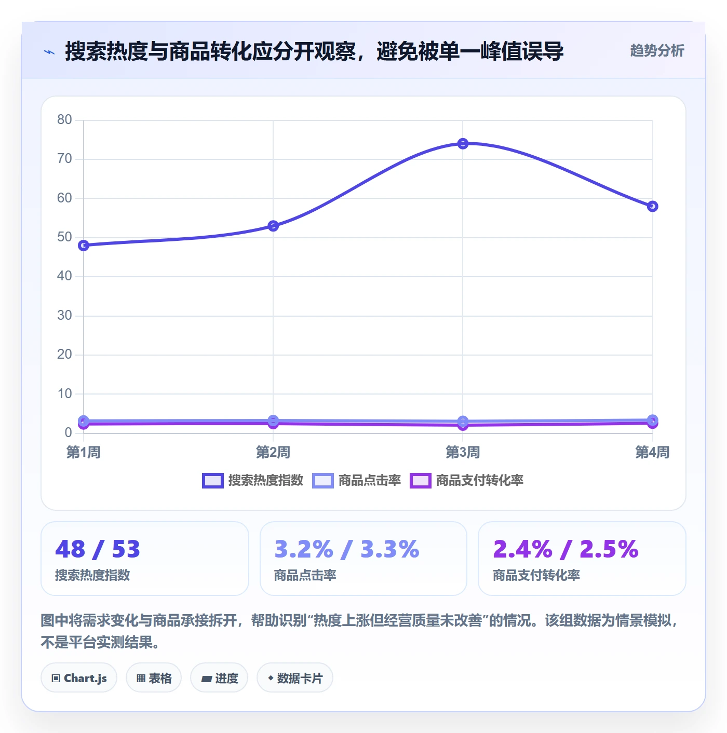
Task: Click the 搜索热度指数 caption under 48 / 53
Action: 92,575
